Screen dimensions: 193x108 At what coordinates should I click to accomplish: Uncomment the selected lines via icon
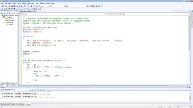19,9
